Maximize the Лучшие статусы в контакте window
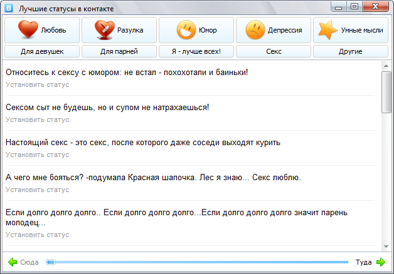This screenshot has width=394, height=274. coord(354,7)
